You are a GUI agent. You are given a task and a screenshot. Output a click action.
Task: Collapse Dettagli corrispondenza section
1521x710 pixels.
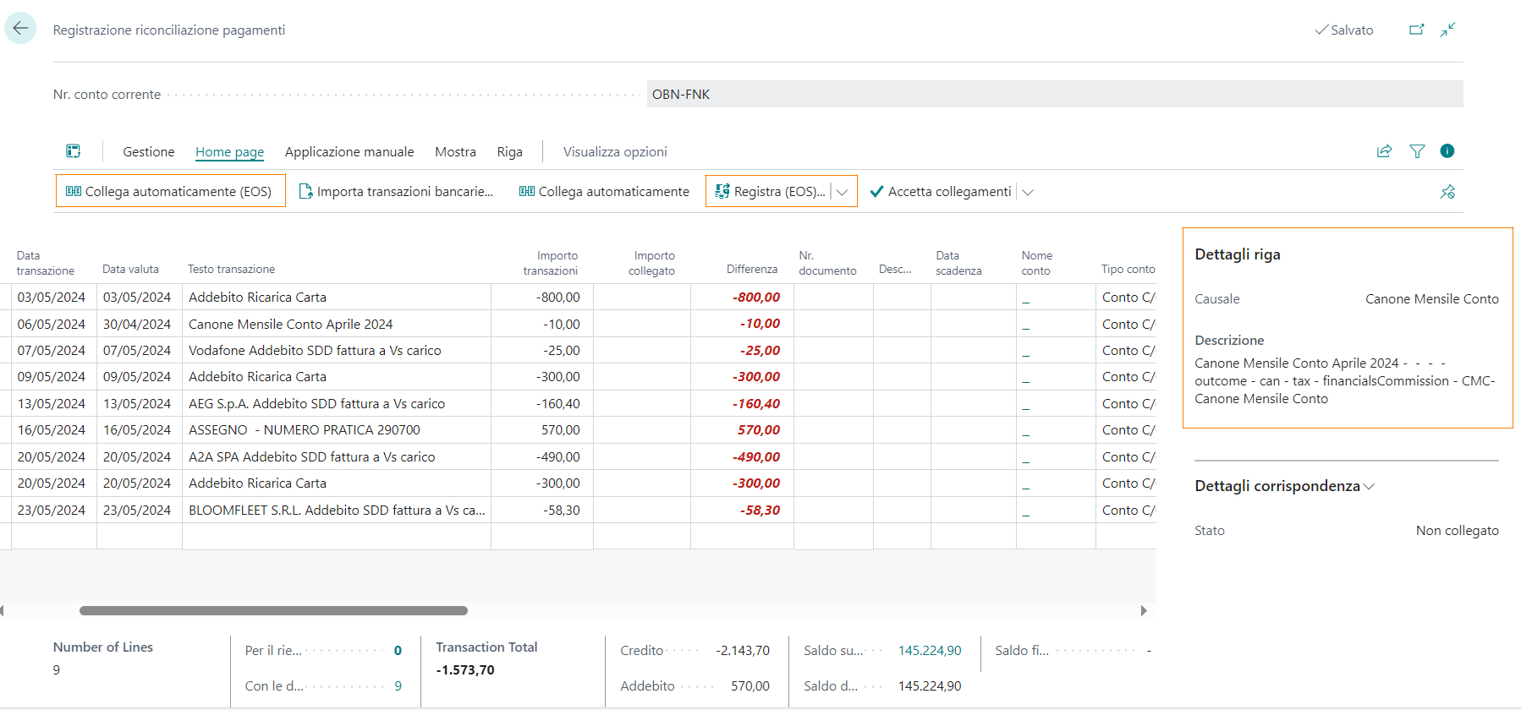pyautogui.click(x=1284, y=486)
